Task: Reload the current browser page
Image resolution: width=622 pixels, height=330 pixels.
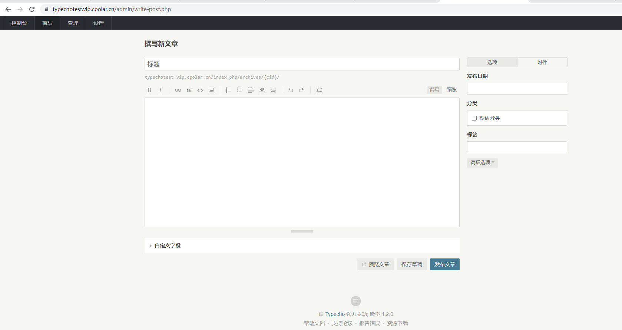Action: [x=32, y=9]
